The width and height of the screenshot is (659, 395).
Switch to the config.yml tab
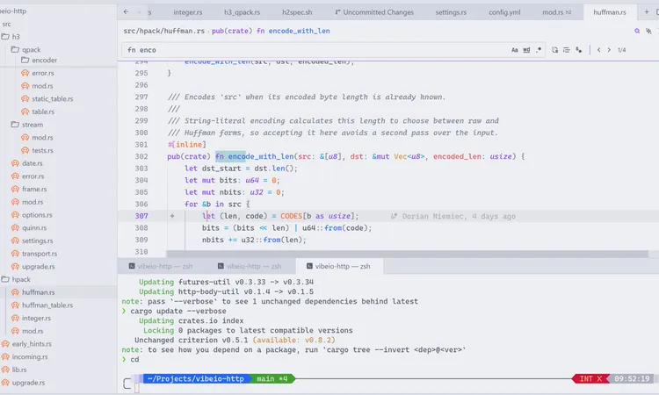[x=504, y=12]
